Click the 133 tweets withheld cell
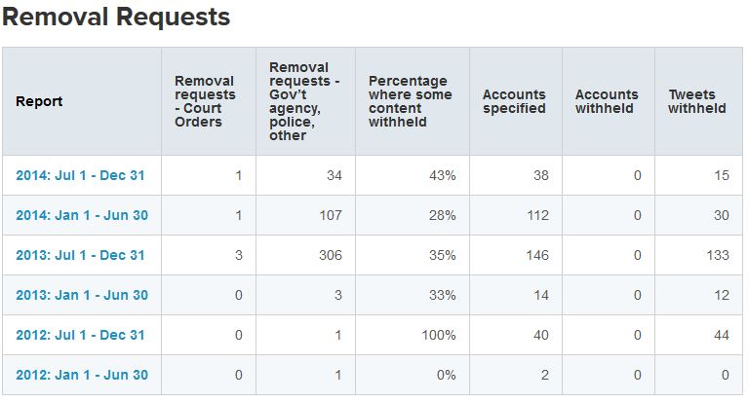The height and width of the screenshot is (401, 748). pyautogui.click(x=716, y=255)
